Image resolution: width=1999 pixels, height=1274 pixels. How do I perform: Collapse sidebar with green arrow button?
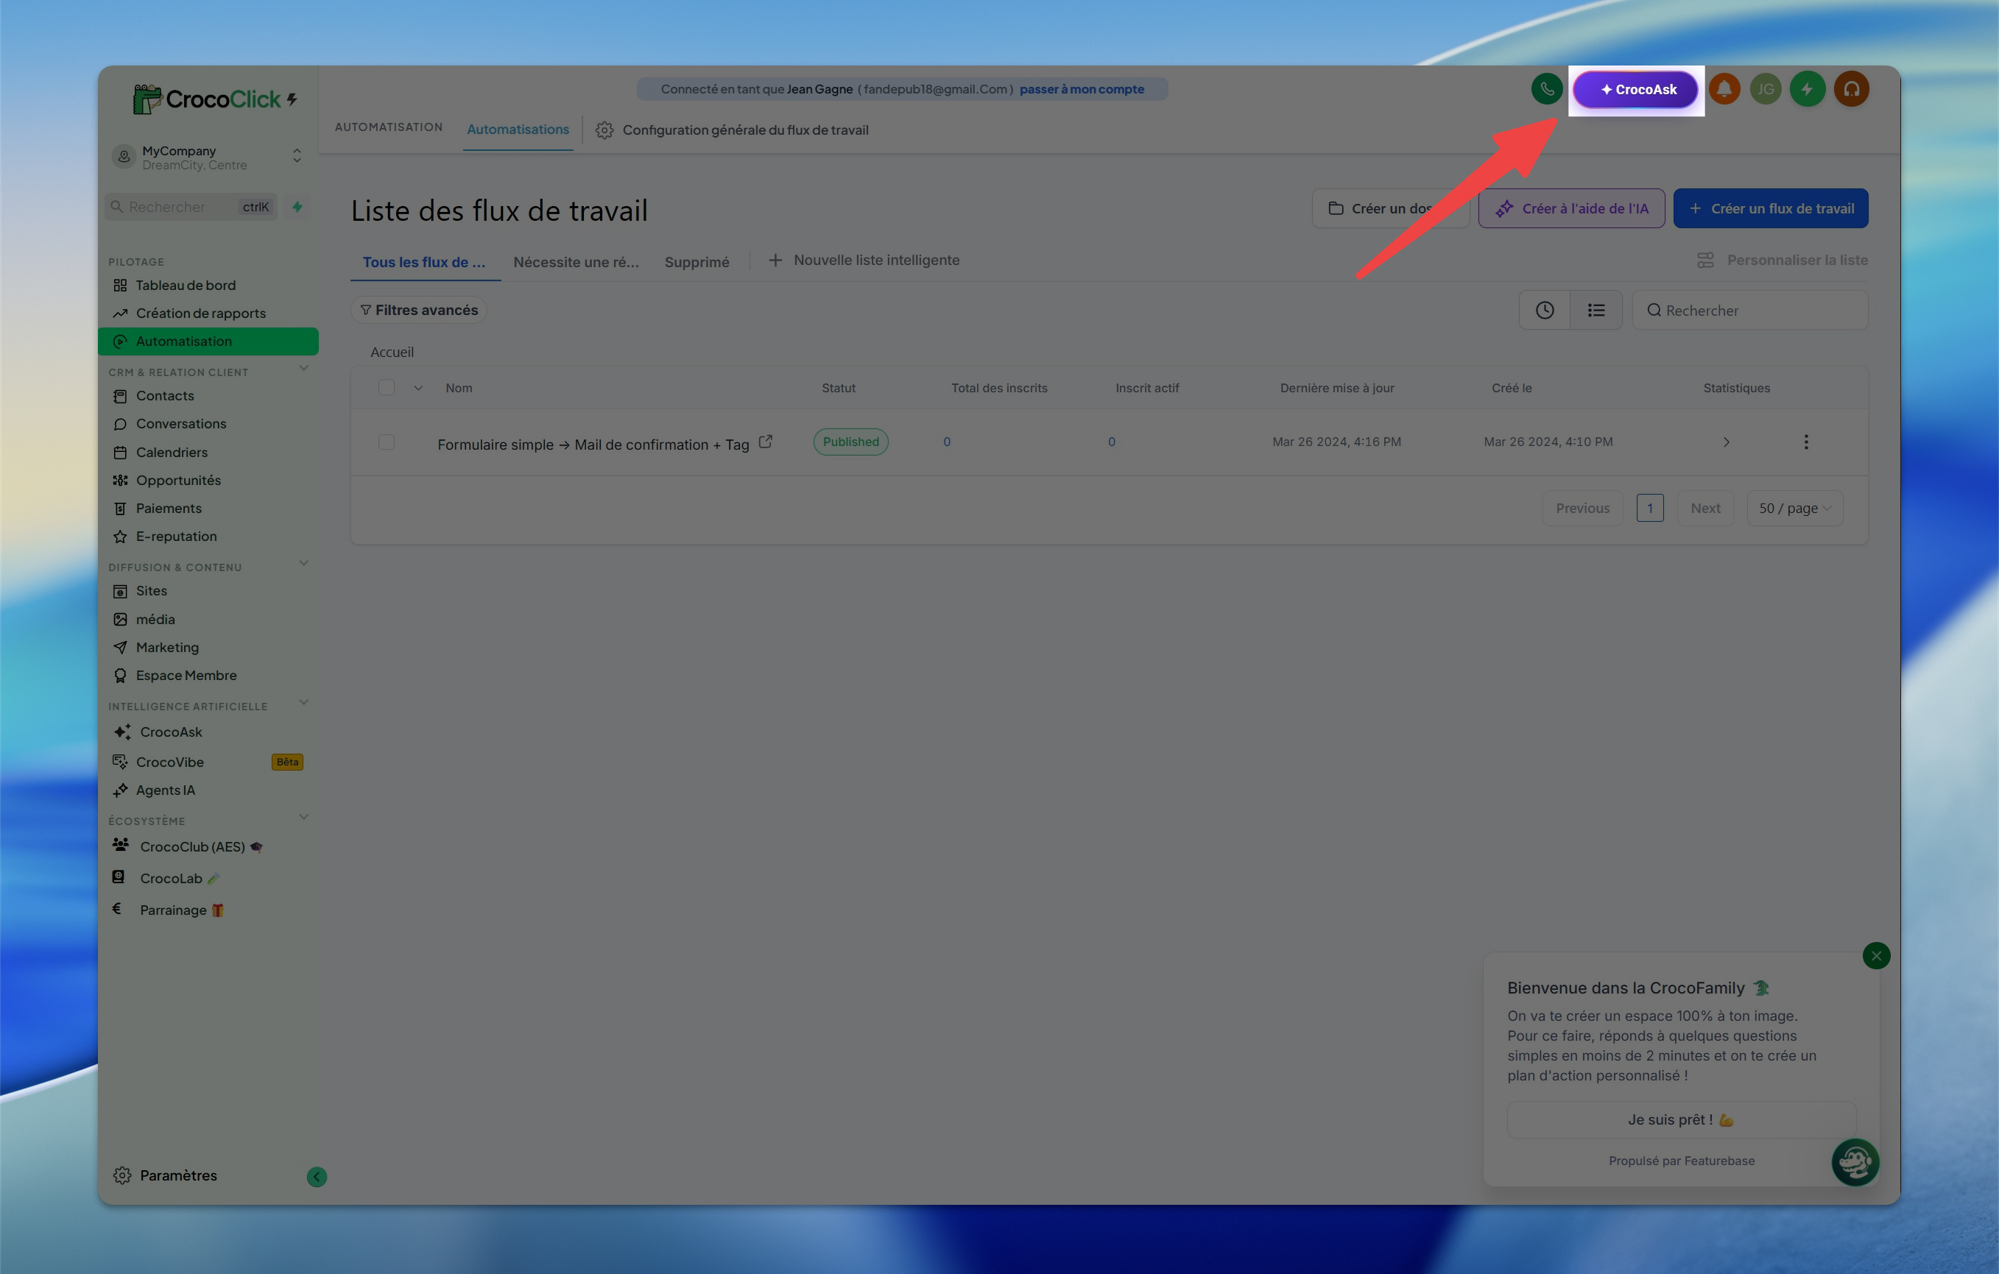click(x=317, y=1176)
